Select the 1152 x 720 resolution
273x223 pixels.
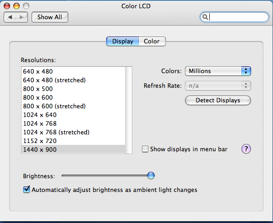(73, 141)
